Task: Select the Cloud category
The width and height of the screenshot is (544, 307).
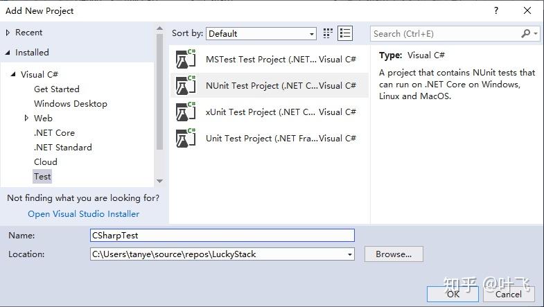Action: 46,162
